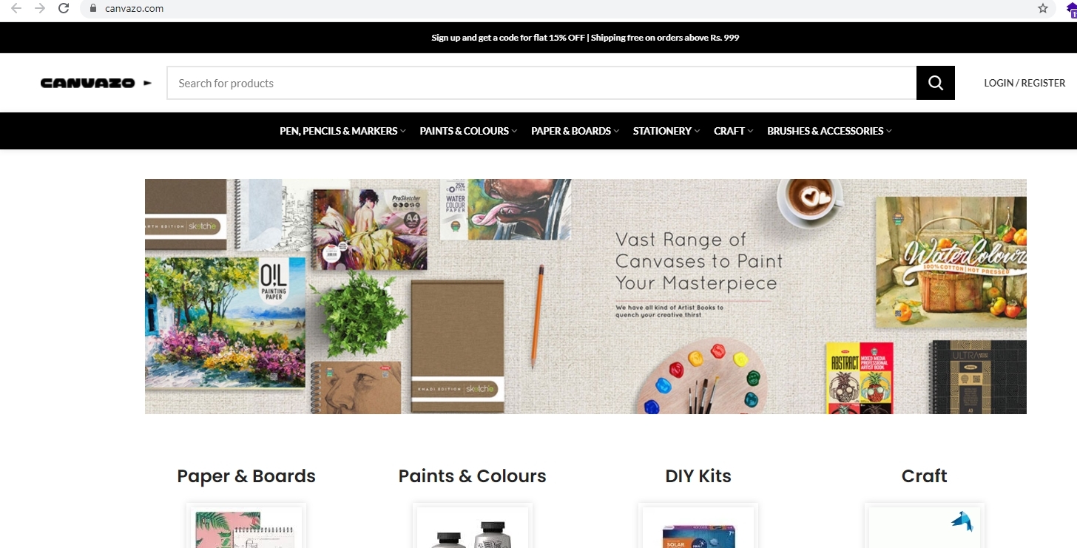Open the Craft menu
1077x548 pixels.
tap(733, 131)
